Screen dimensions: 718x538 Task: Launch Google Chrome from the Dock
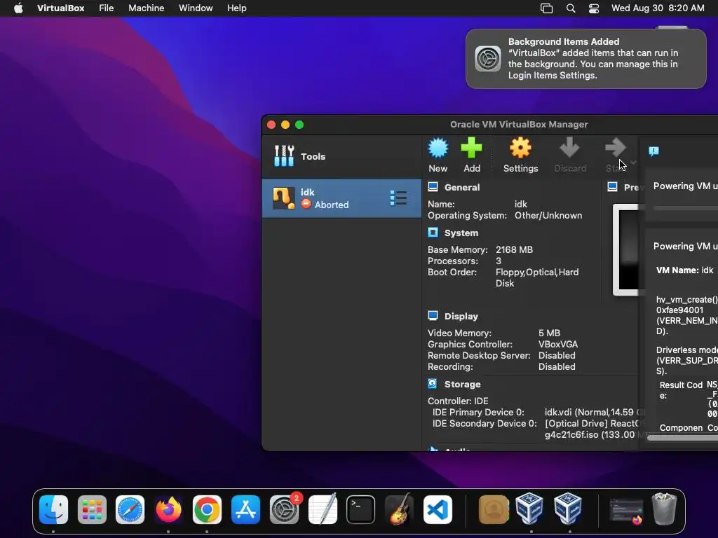(207, 510)
